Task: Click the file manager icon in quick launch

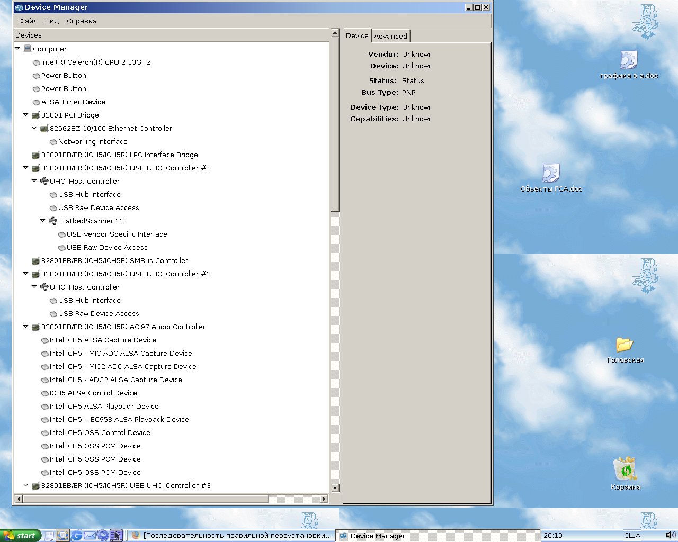Action: 63,536
